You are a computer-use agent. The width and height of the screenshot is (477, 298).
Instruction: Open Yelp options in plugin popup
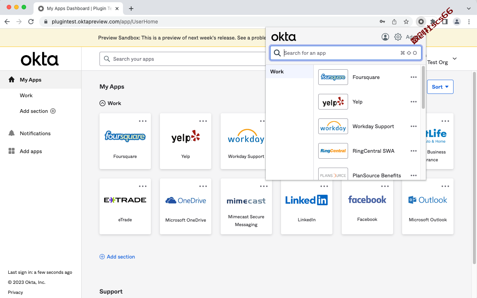(414, 102)
